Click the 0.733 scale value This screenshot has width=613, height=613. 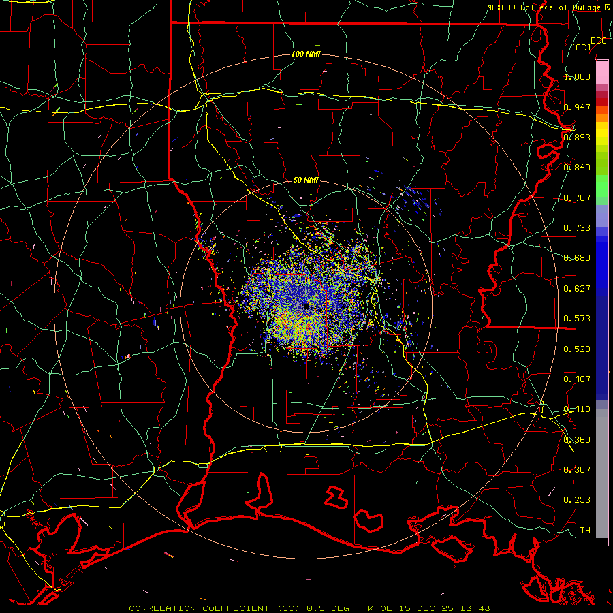pos(577,228)
